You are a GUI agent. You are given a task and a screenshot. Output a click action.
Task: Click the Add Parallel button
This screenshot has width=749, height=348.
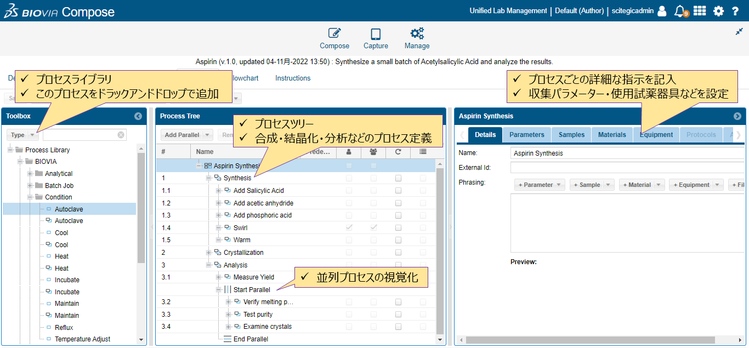click(183, 135)
